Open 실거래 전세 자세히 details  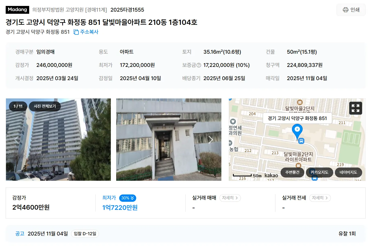[x=320, y=198]
